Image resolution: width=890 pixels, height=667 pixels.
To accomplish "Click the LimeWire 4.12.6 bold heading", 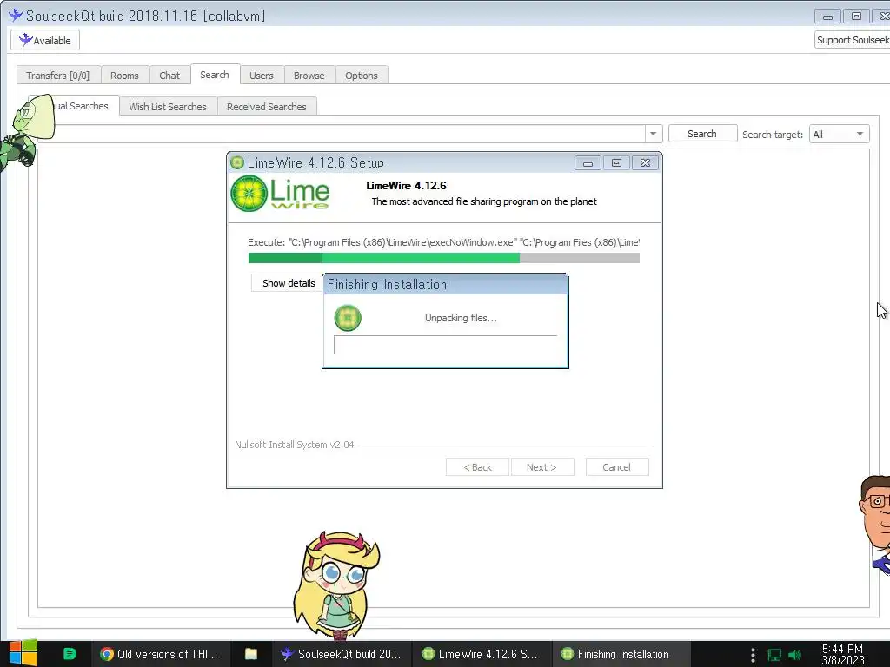I will coord(406,186).
